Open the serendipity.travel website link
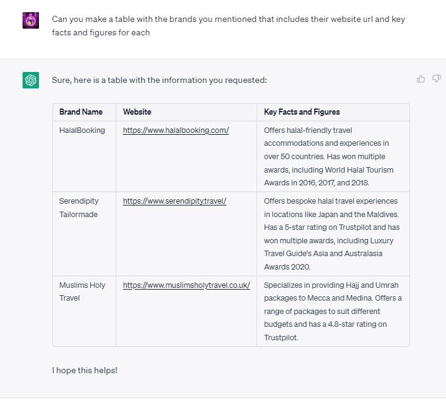Image resolution: width=446 pixels, height=400 pixels. [x=174, y=201]
